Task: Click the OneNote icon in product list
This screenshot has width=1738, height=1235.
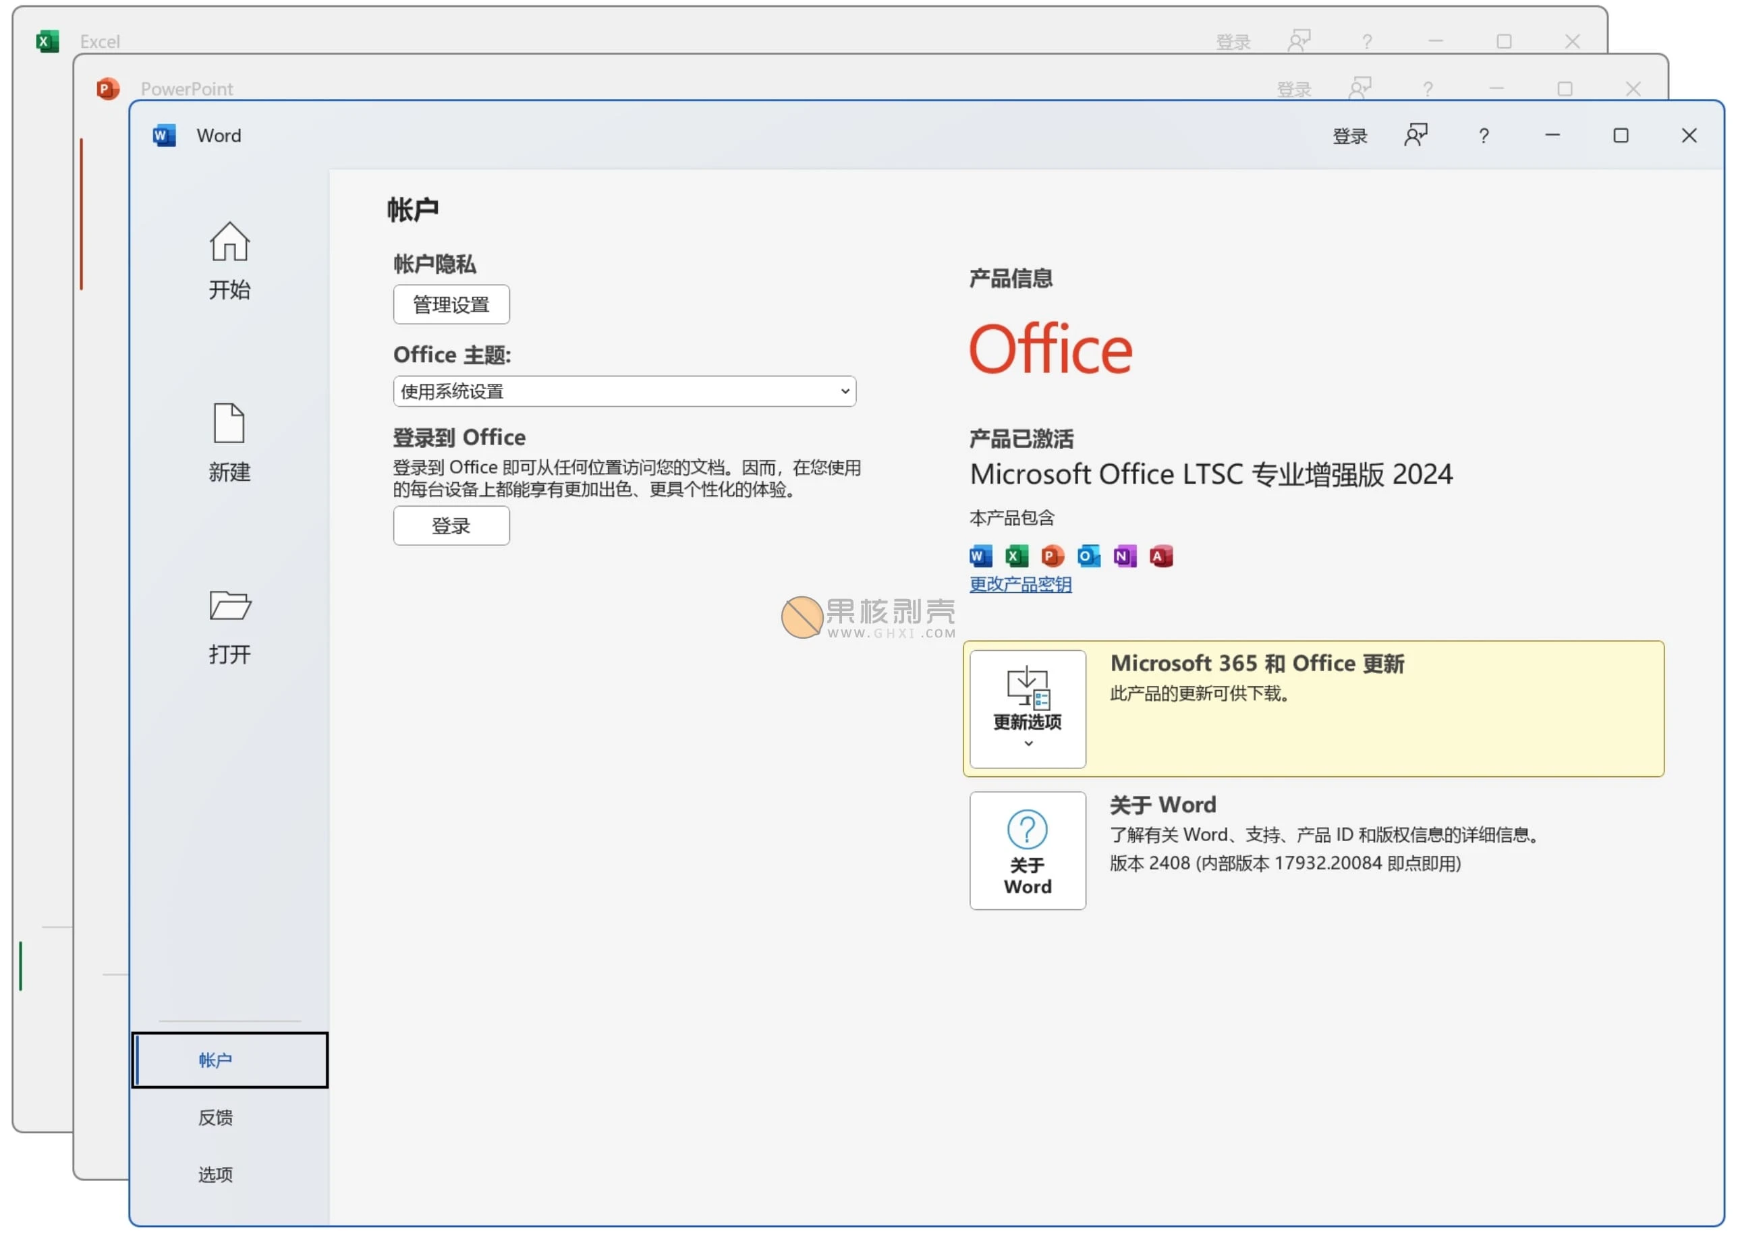Action: [1124, 556]
